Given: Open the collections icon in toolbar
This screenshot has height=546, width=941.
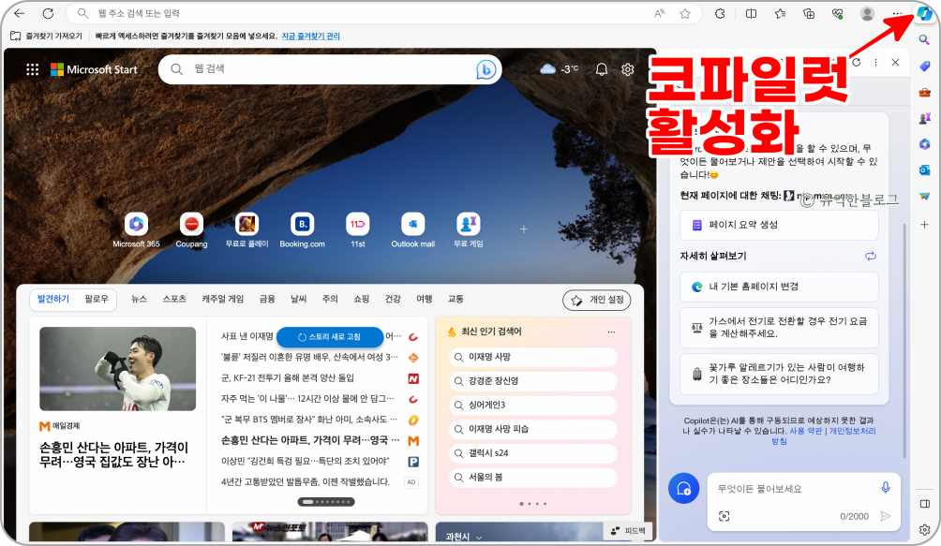Looking at the screenshot, I should tap(809, 13).
